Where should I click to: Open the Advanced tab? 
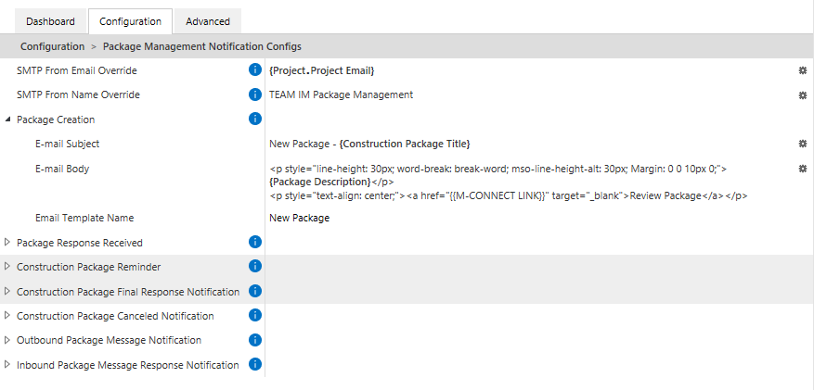[208, 21]
